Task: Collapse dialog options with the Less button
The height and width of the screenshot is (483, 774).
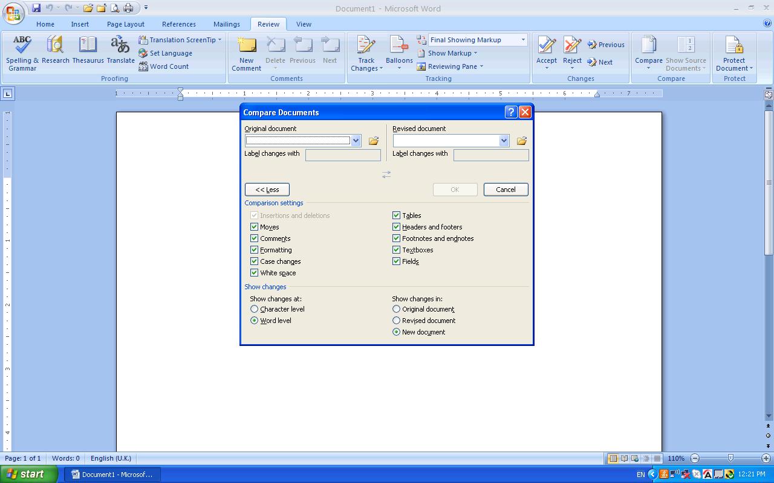Action: point(267,189)
